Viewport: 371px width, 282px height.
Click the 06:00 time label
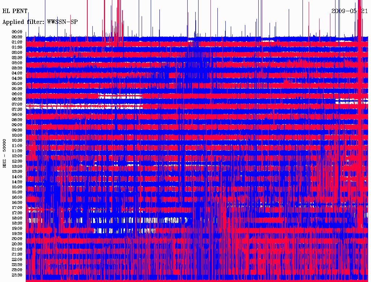[17, 94]
